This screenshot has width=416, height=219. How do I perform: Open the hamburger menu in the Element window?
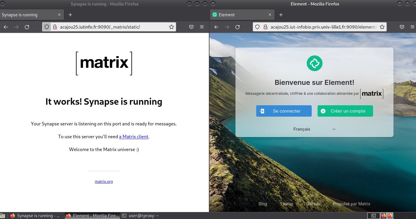[x=412, y=27]
